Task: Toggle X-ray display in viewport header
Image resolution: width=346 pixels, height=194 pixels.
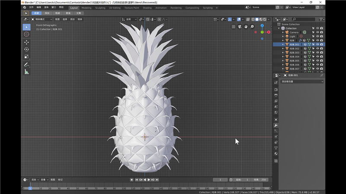Action: click(x=248, y=19)
